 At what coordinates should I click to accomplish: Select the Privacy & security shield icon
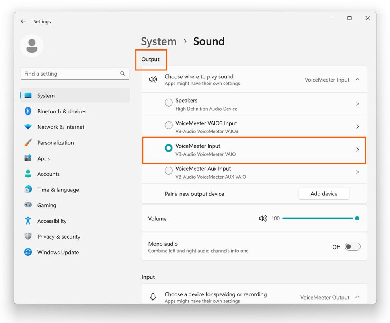(x=28, y=237)
